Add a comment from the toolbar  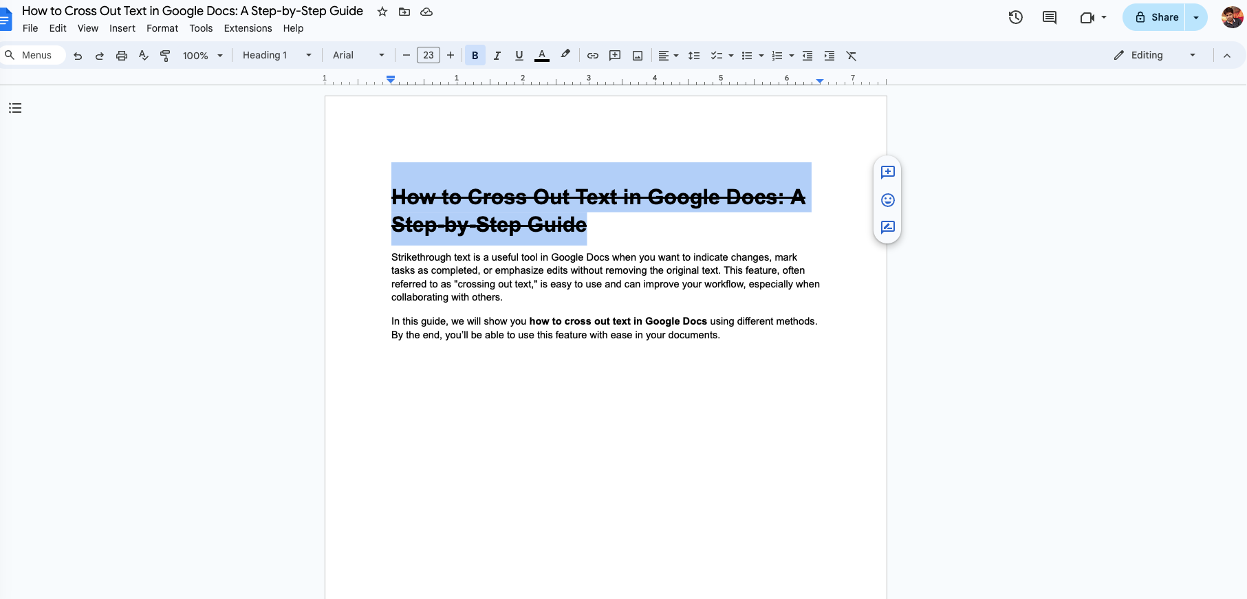615,56
